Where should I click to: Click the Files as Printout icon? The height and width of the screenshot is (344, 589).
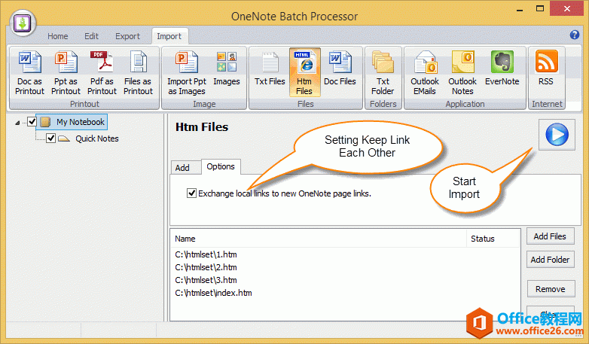[138, 73]
